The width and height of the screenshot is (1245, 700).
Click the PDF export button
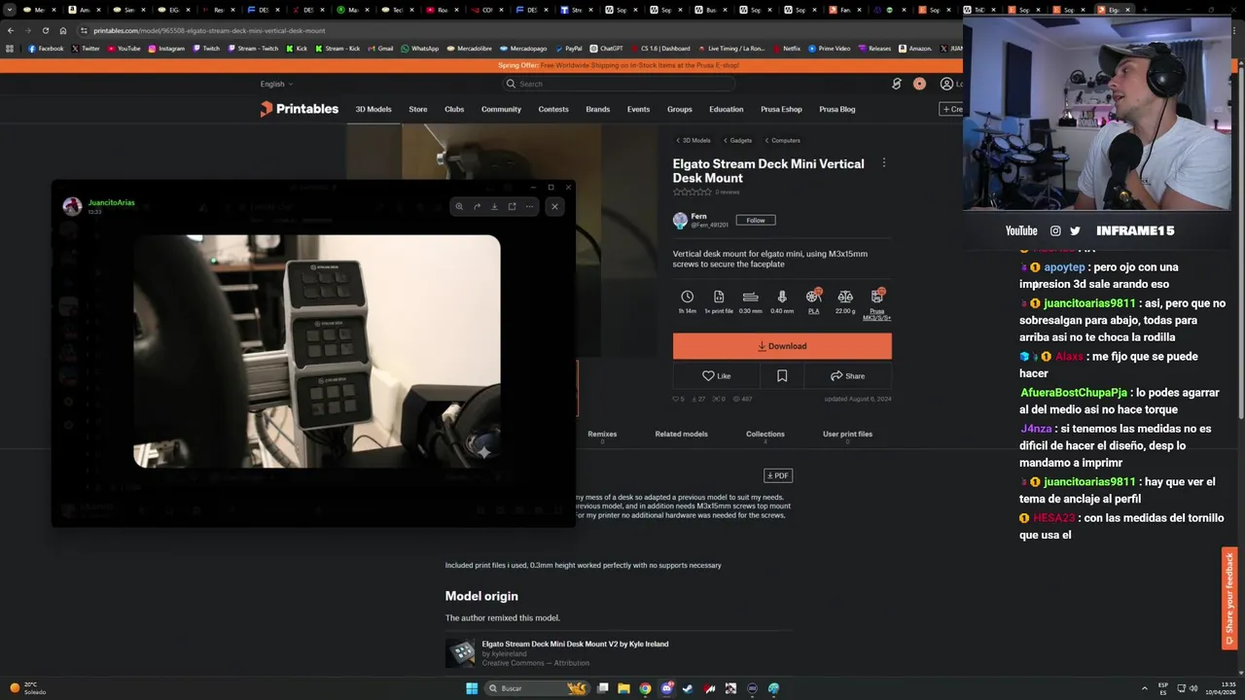click(778, 475)
